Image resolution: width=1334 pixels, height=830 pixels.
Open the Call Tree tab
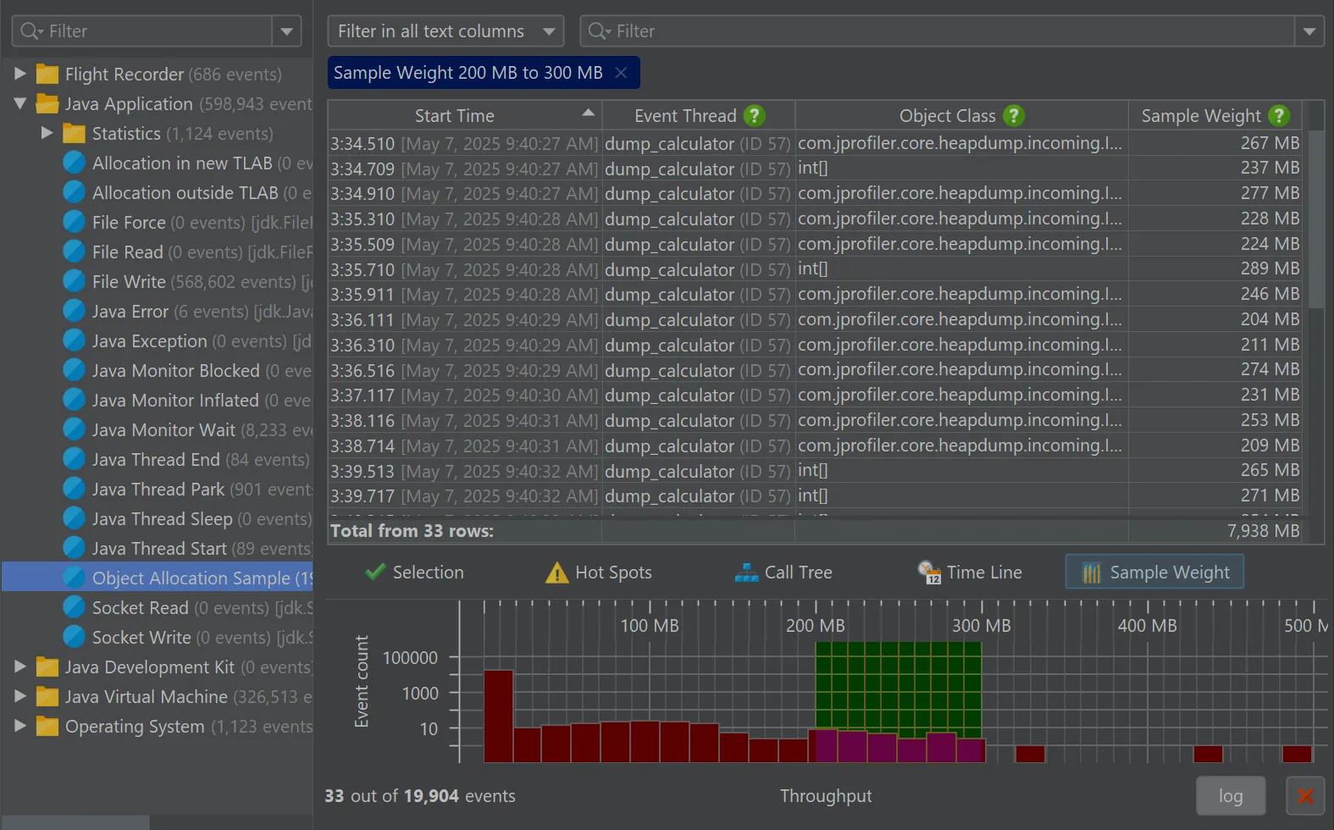pyautogui.click(x=783, y=573)
